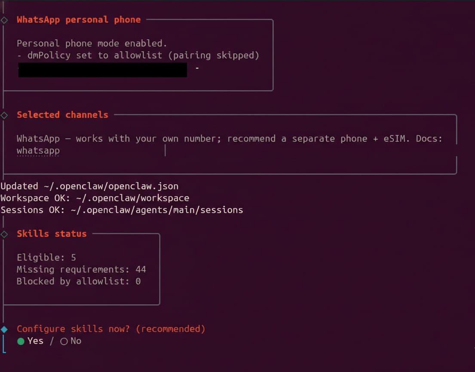The height and width of the screenshot is (372, 475).
Task: Click the Workspace OK path line
Action: (x=95, y=198)
